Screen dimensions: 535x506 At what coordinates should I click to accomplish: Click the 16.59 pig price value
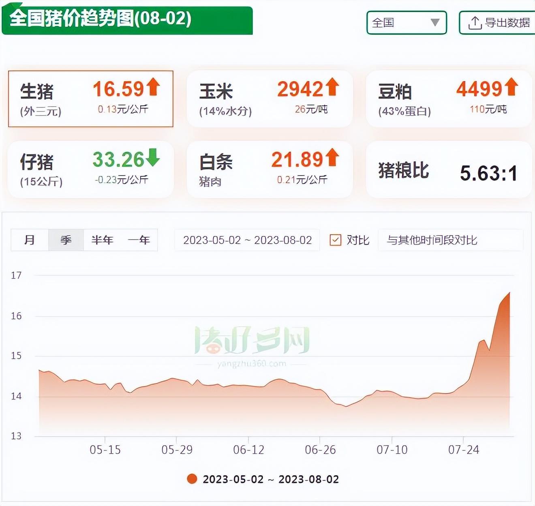point(118,89)
